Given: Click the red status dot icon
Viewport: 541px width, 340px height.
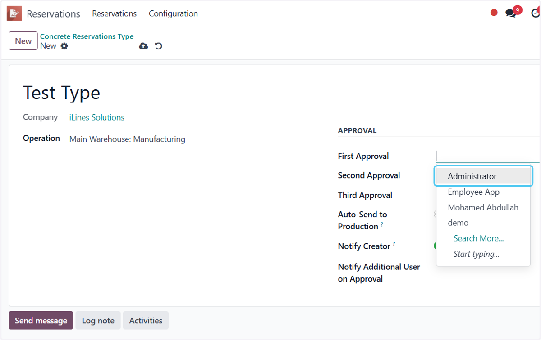Looking at the screenshot, I should 494,13.
